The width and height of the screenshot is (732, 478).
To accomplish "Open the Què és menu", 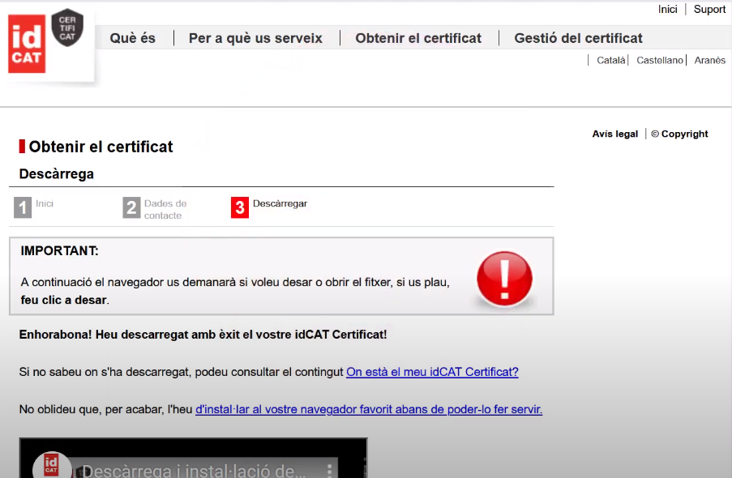I will 132,38.
